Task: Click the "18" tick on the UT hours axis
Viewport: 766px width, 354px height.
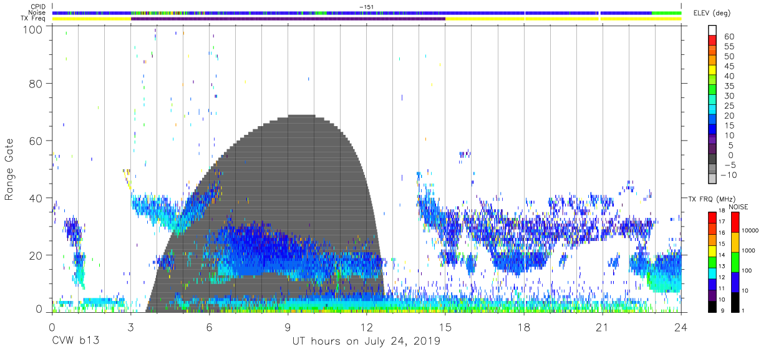Action: [524, 327]
